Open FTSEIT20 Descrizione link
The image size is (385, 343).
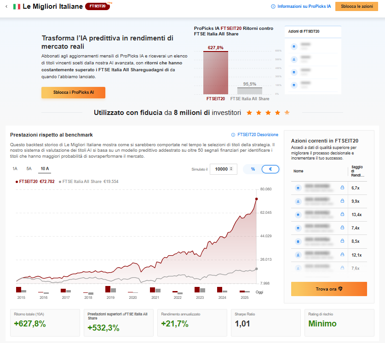pyautogui.click(x=258, y=135)
